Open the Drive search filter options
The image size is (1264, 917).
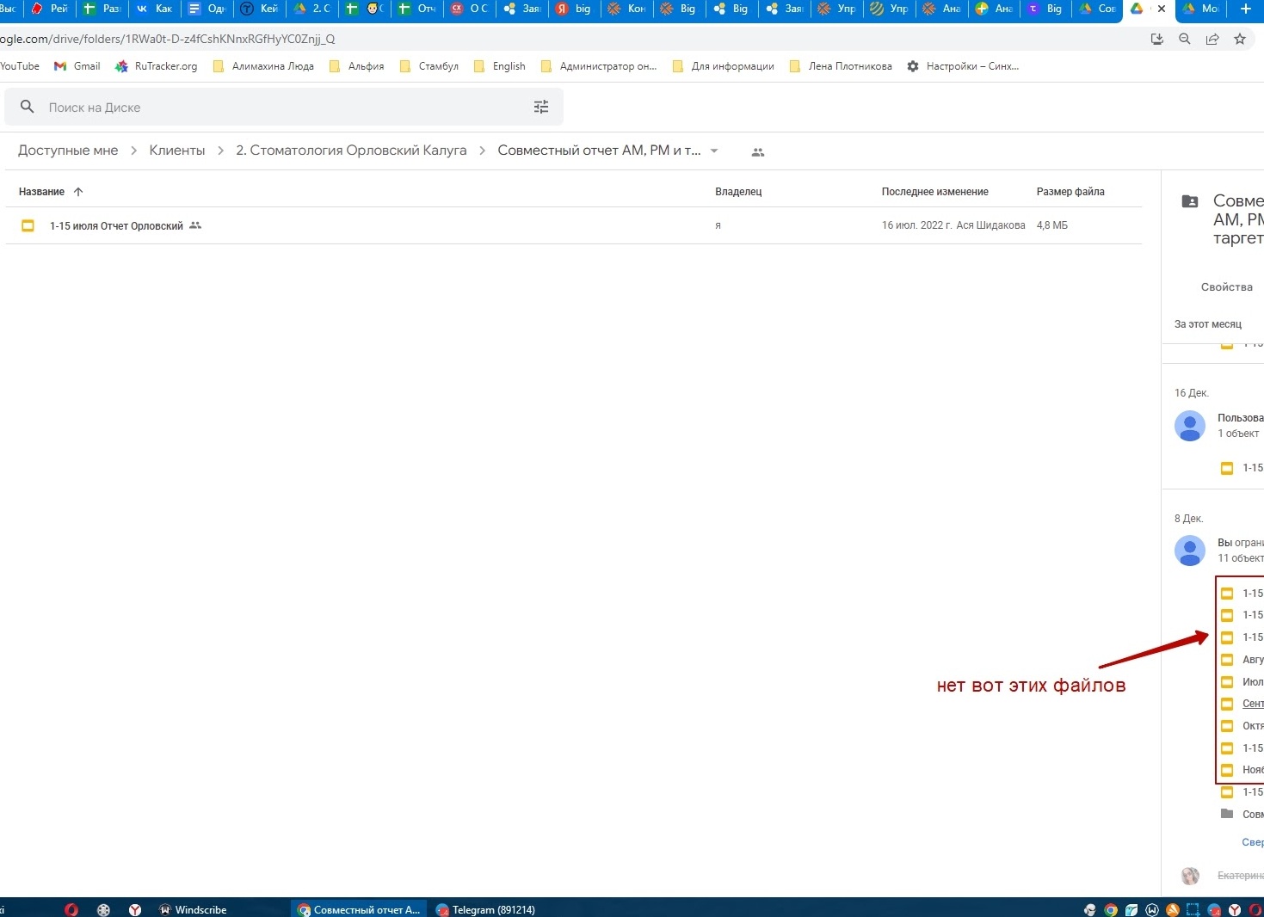541,107
